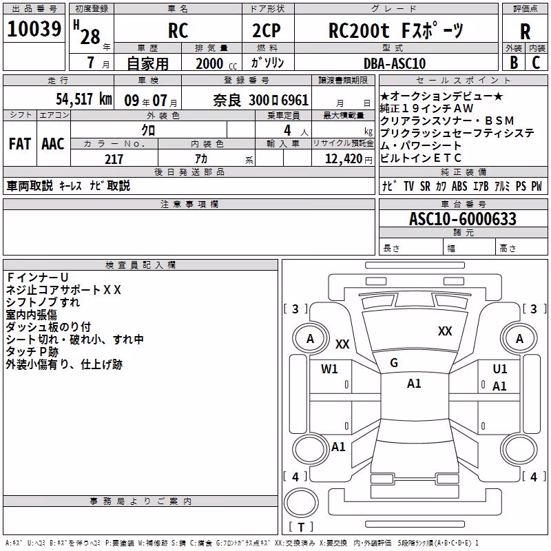Select the ★オークションデビュー★ sales point

coord(441,96)
